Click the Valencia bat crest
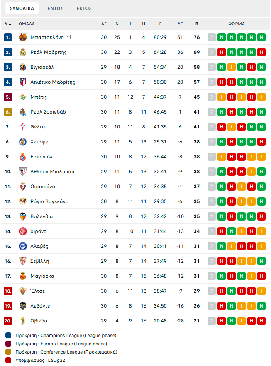Image resolution: width=271 pixels, height=366 pixels. tap(23, 216)
